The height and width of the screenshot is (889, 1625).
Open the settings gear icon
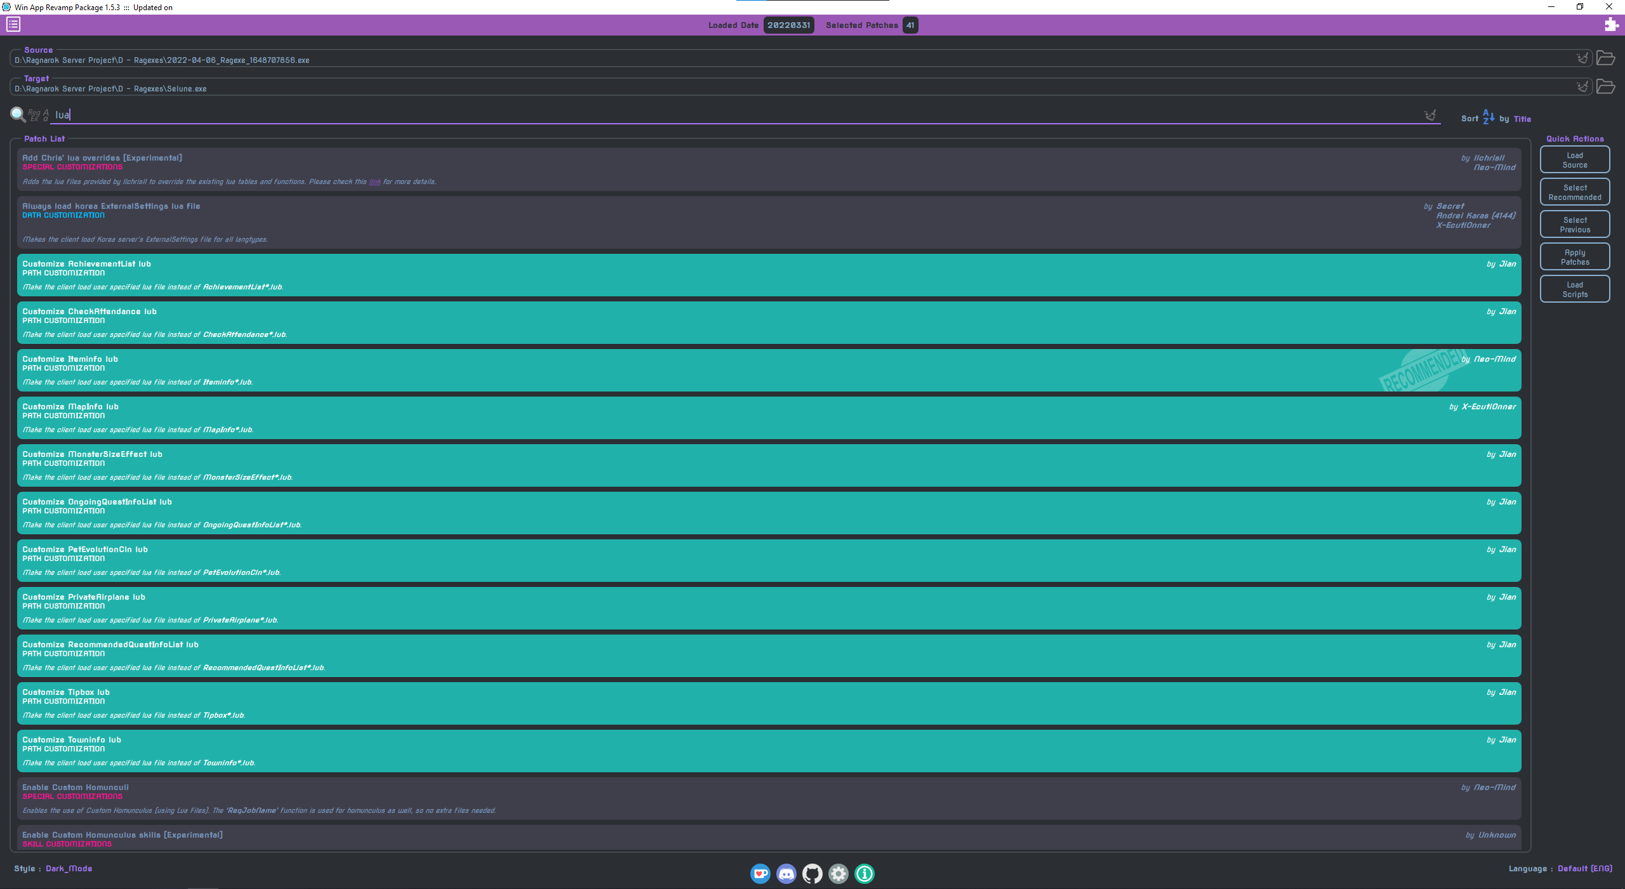[x=838, y=874]
